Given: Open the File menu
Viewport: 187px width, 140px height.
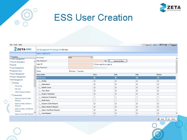Looking at the screenshot, I should click(11, 45).
